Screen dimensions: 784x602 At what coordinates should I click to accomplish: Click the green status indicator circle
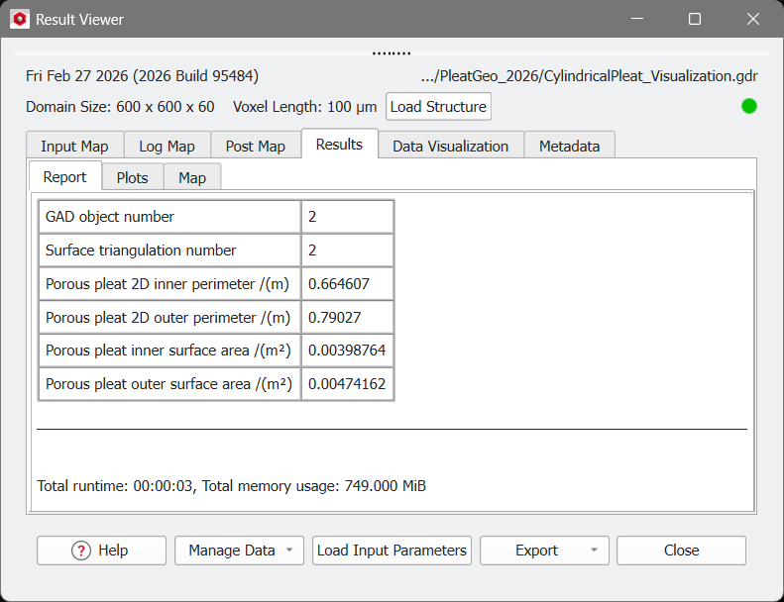coord(749,106)
